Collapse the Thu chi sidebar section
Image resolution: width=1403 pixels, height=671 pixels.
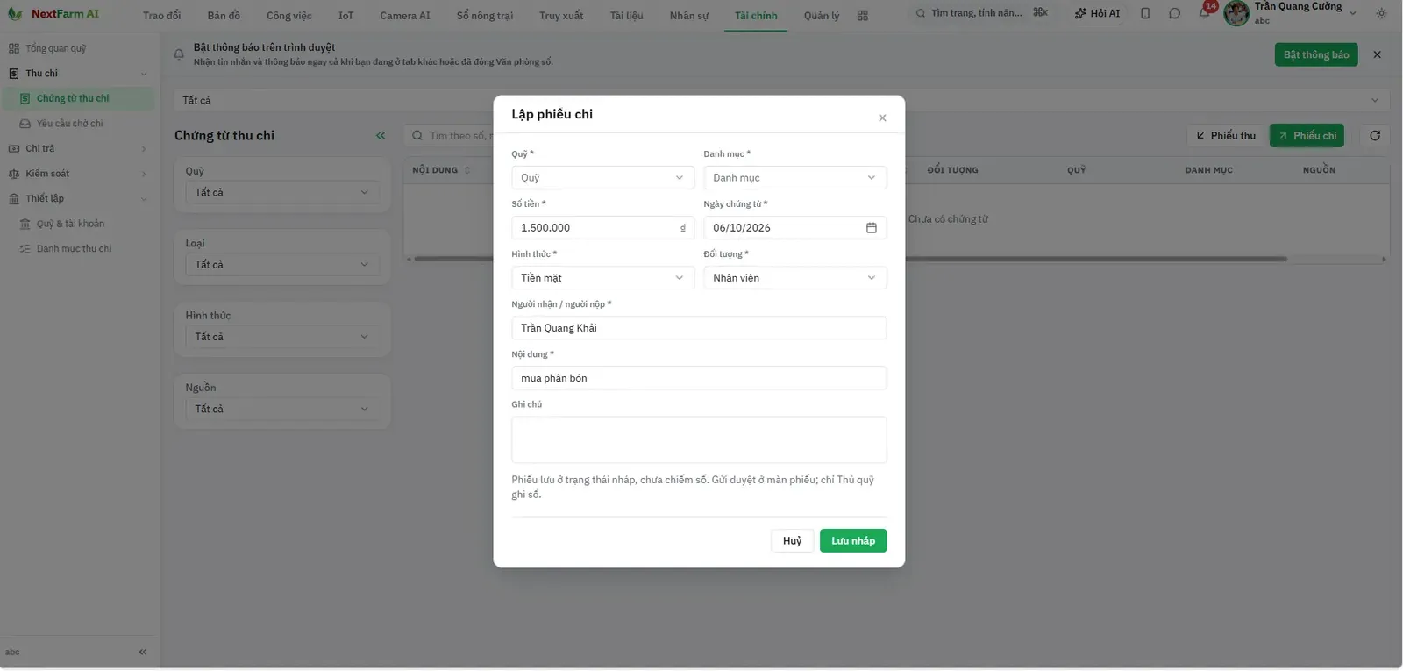point(77,74)
